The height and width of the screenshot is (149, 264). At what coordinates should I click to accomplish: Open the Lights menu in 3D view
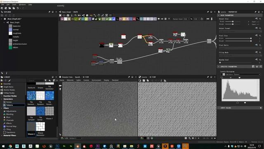coord(78,80)
